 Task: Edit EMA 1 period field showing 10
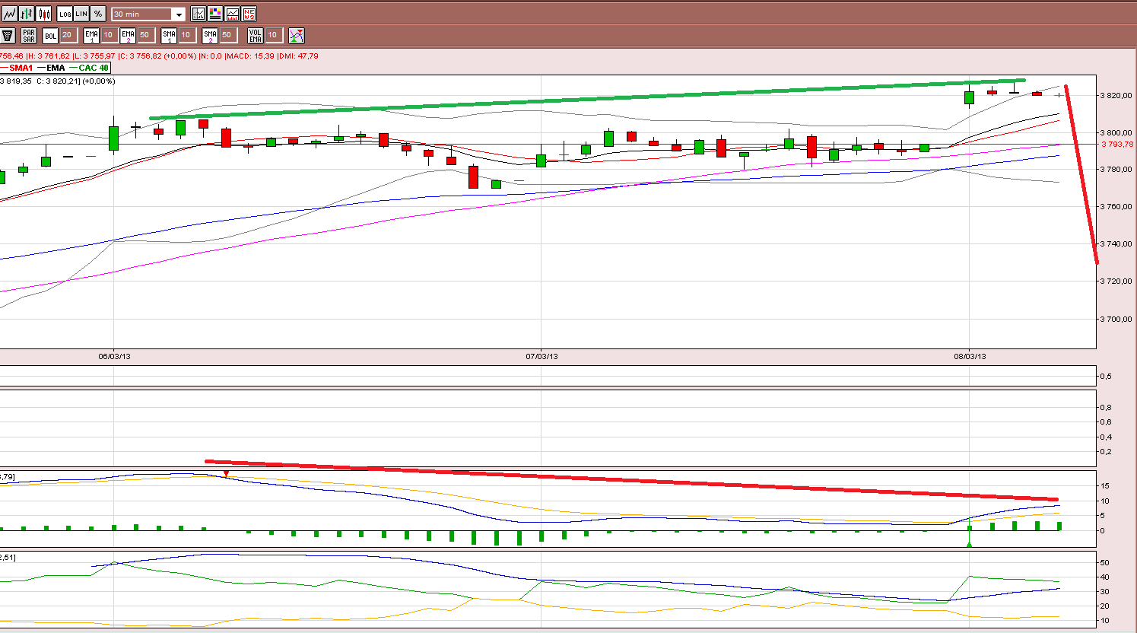point(108,35)
